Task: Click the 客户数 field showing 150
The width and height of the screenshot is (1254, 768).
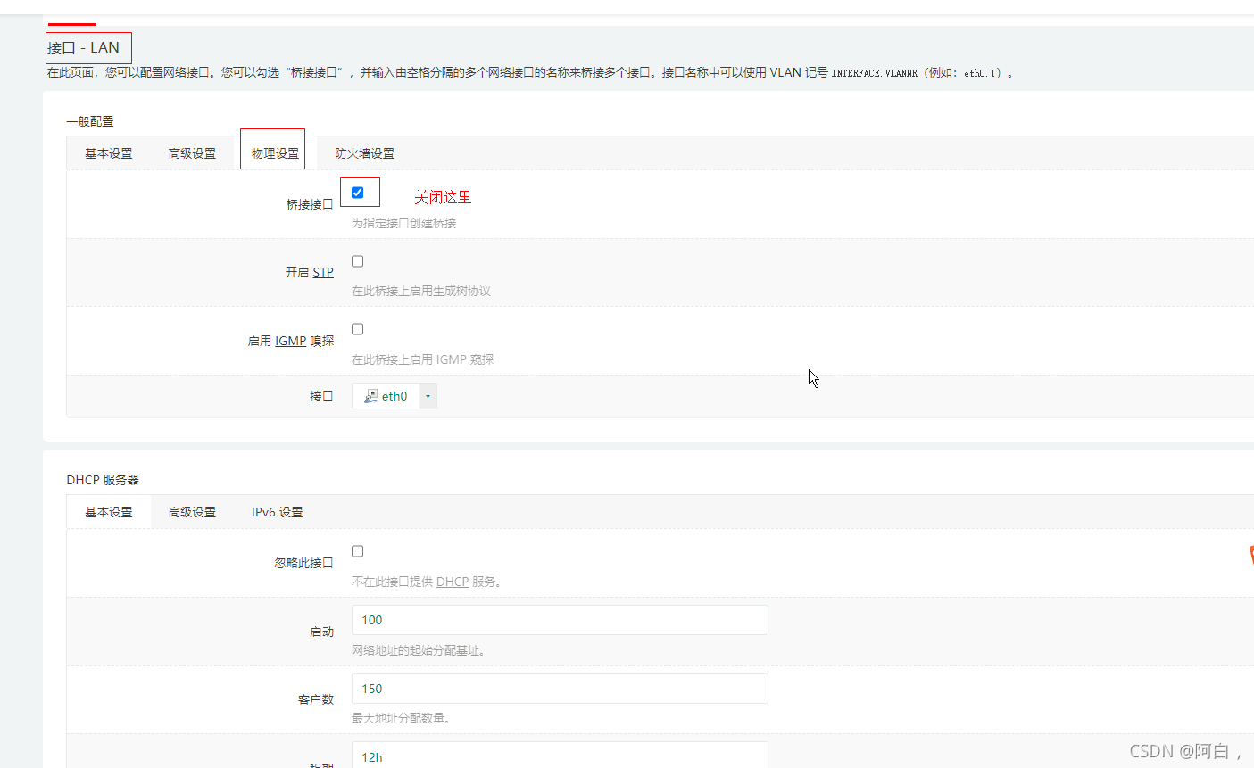Action: pos(560,689)
